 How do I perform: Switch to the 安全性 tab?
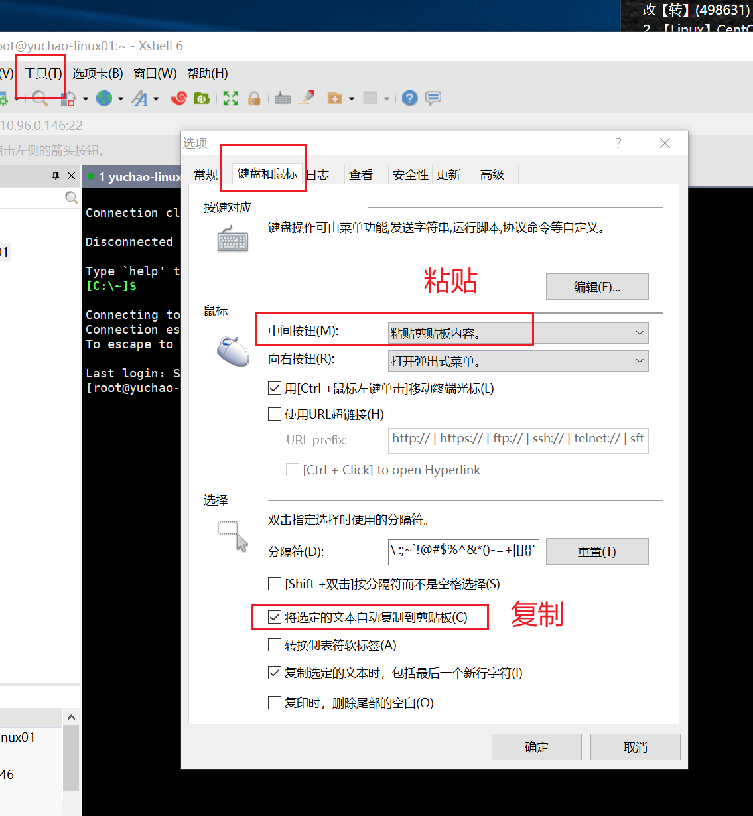(x=410, y=174)
